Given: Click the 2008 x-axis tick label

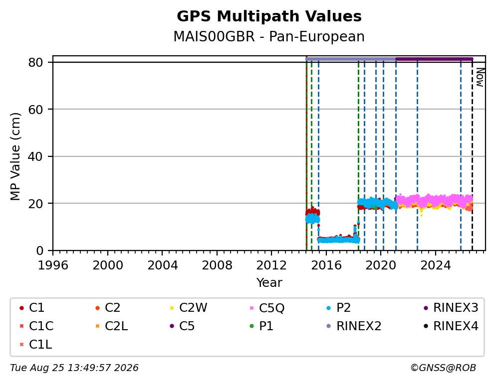Looking at the screenshot, I should (x=217, y=265).
